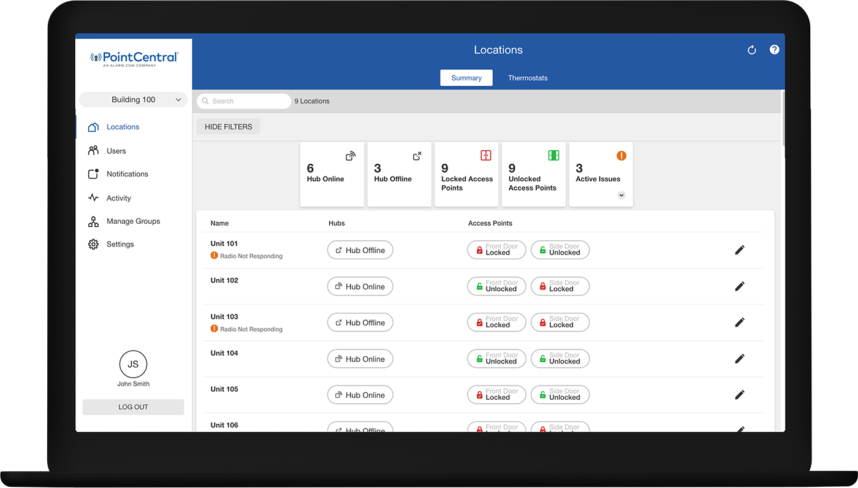Open Locations in the sidebar
The image size is (858, 488).
click(x=134, y=127)
